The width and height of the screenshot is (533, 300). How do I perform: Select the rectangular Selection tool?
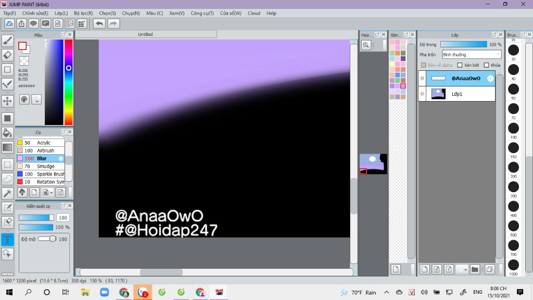(7, 165)
